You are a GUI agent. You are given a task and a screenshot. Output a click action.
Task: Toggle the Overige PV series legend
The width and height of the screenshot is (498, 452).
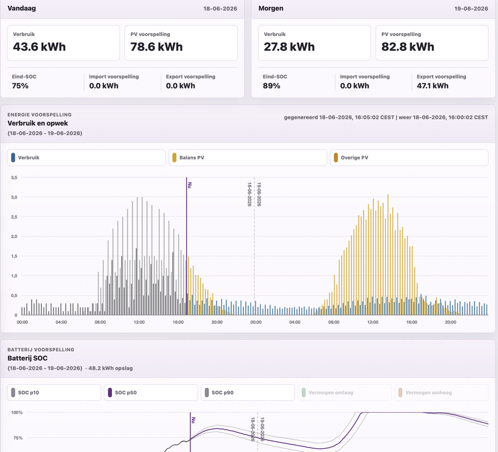click(409, 158)
